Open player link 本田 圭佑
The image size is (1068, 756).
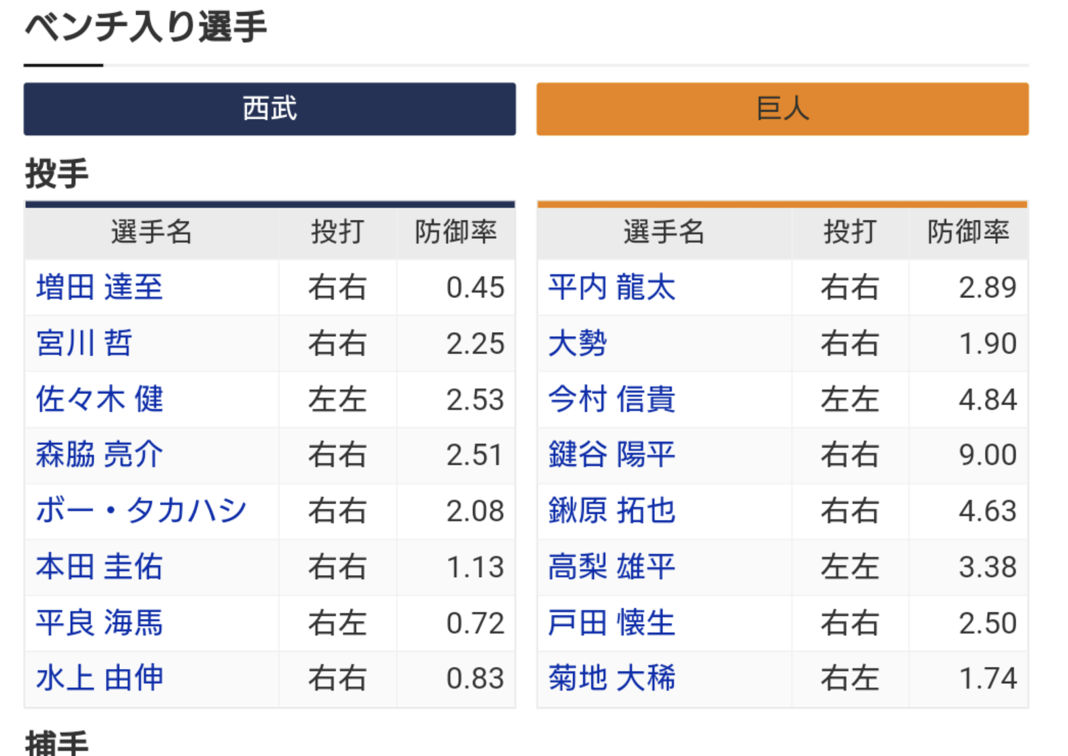click(99, 567)
